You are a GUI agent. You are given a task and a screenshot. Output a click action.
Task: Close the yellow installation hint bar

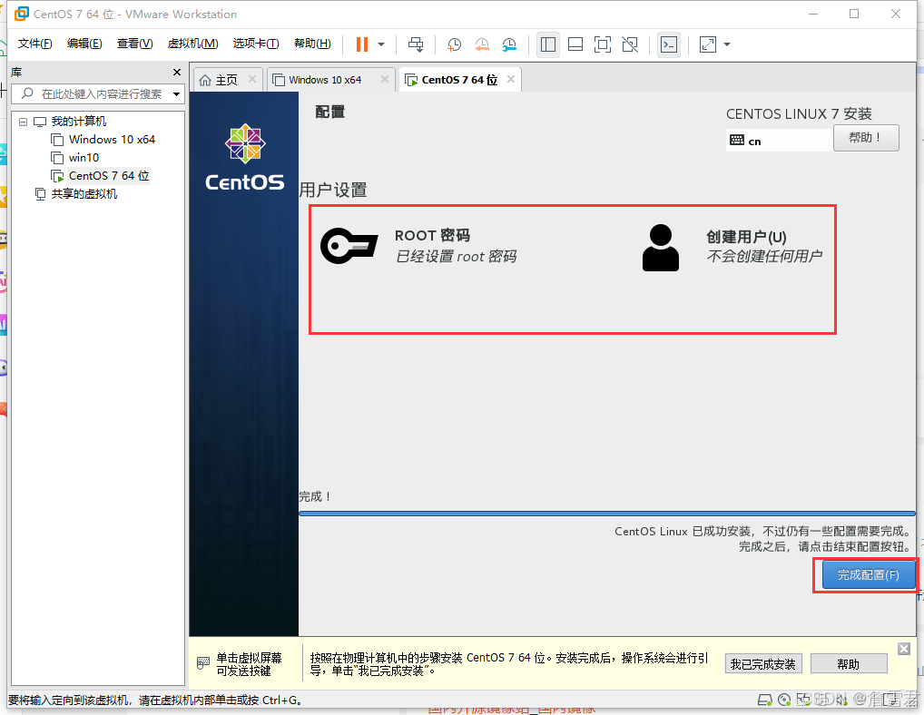point(904,649)
